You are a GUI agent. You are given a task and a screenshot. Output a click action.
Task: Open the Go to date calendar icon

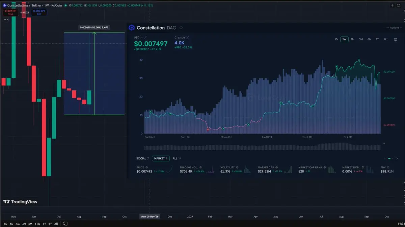pyautogui.click(x=65, y=224)
